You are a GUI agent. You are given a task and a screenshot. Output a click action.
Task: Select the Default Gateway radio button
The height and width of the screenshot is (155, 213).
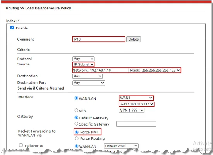[x=76, y=118]
